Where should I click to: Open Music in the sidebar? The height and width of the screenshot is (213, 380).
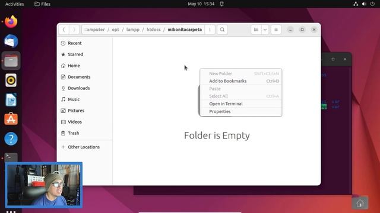click(x=84, y=99)
